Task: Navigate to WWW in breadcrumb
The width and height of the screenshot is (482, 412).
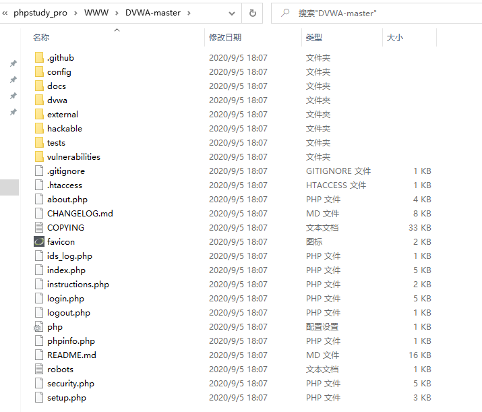Action: point(96,13)
